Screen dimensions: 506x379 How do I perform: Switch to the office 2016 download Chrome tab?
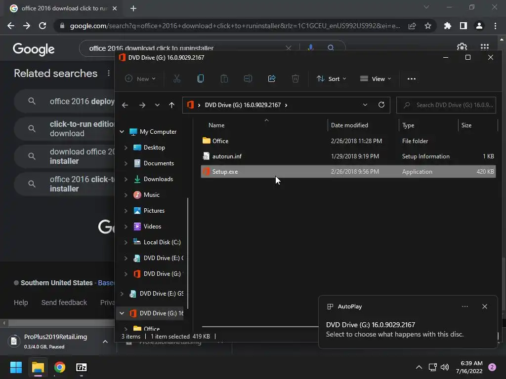click(x=63, y=8)
